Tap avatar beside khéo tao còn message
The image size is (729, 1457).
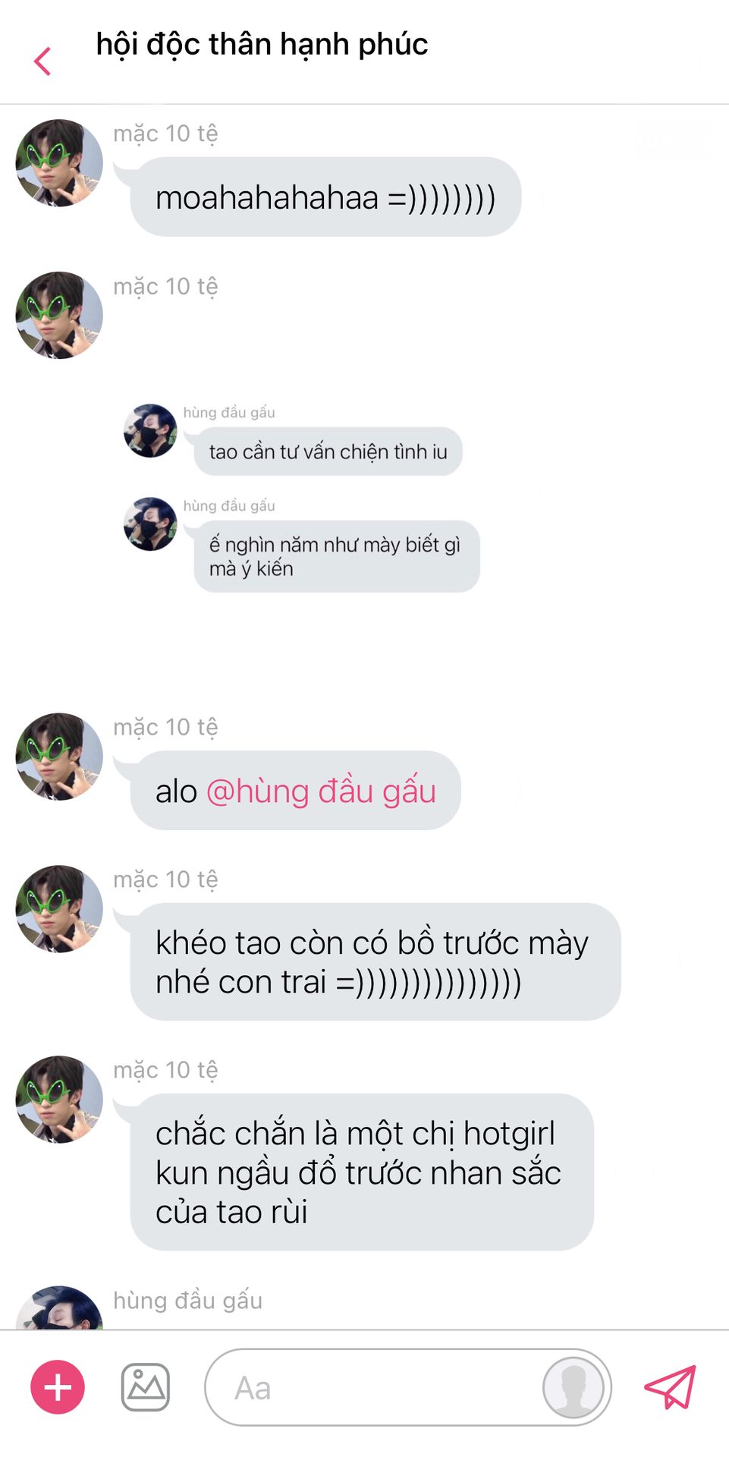click(x=59, y=909)
